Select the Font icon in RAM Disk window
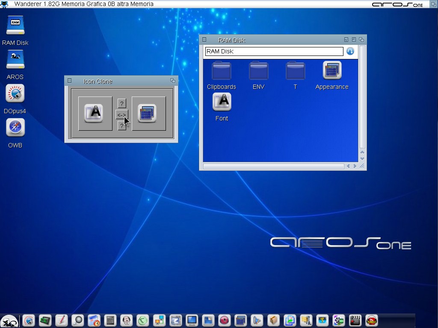The image size is (438, 328). pyautogui.click(x=222, y=102)
